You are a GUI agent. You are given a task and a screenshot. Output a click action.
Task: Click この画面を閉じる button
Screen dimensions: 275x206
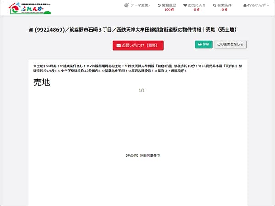coord(230,44)
